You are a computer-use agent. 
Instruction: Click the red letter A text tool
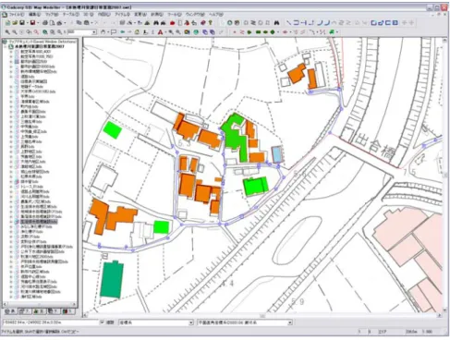click(x=160, y=32)
